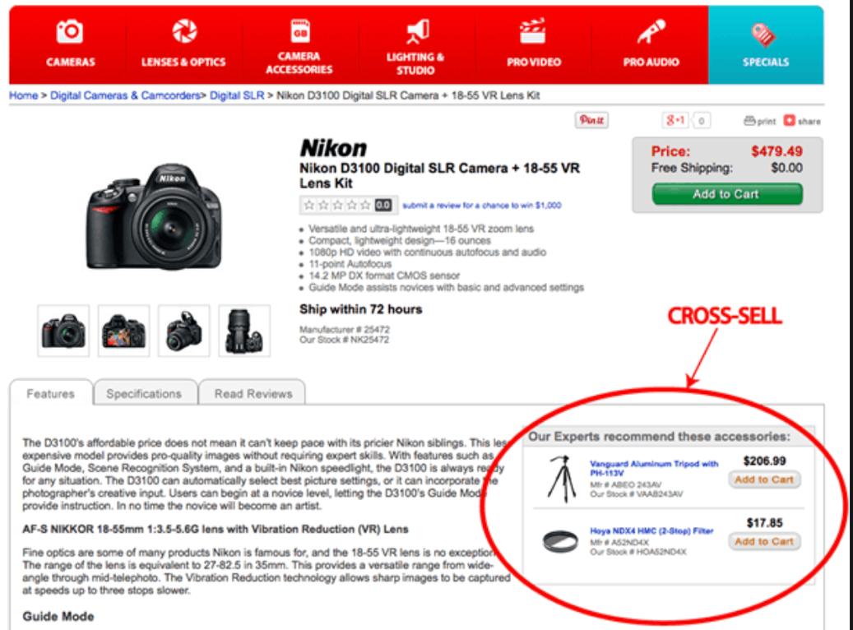
Task: Click the Google +1 button
Action: (677, 120)
